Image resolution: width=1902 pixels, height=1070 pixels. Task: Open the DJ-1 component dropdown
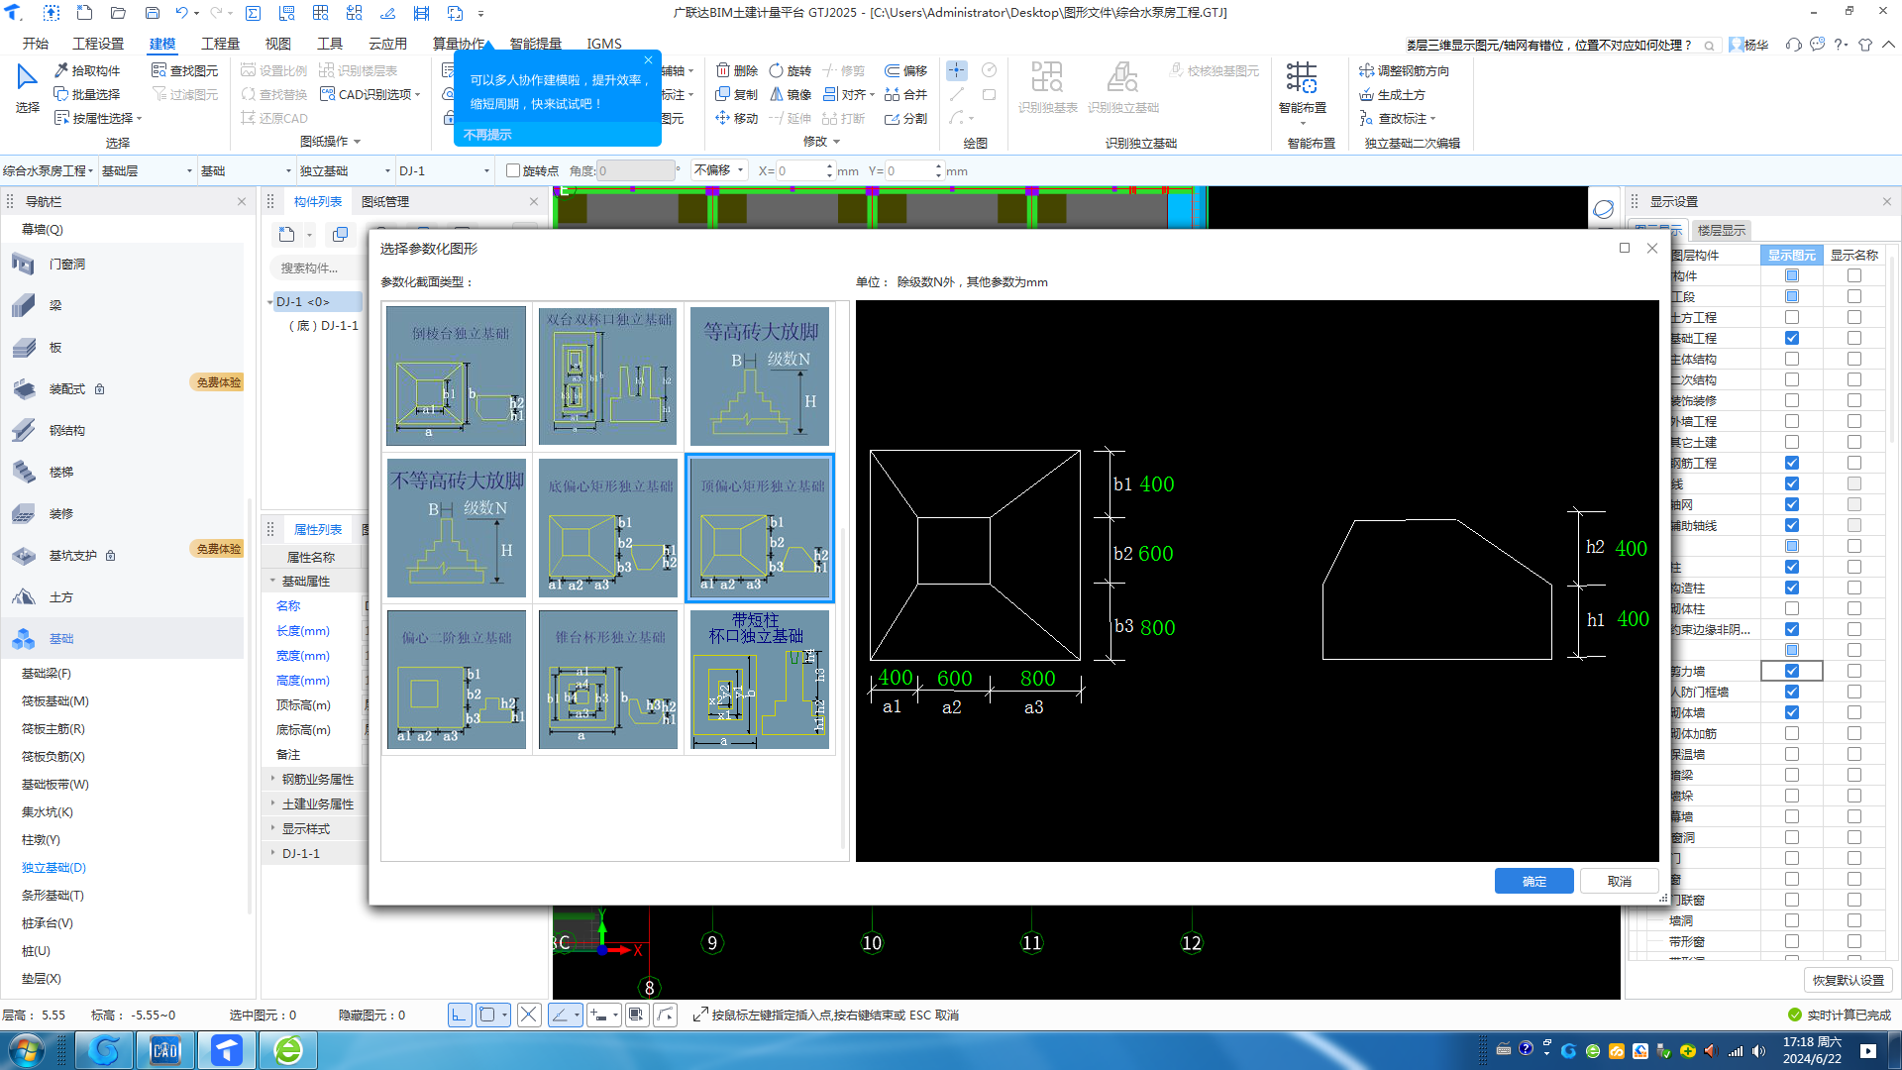click(444, 170)
